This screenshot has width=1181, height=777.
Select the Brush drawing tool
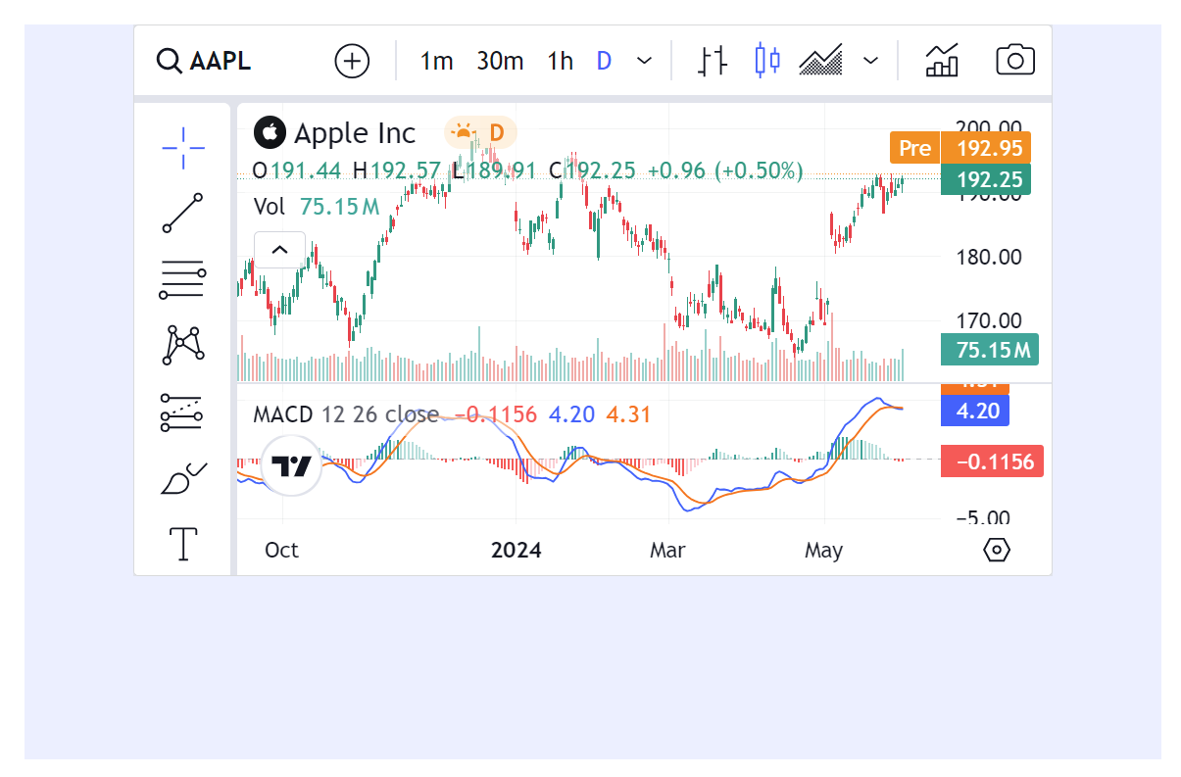point(183,478)
